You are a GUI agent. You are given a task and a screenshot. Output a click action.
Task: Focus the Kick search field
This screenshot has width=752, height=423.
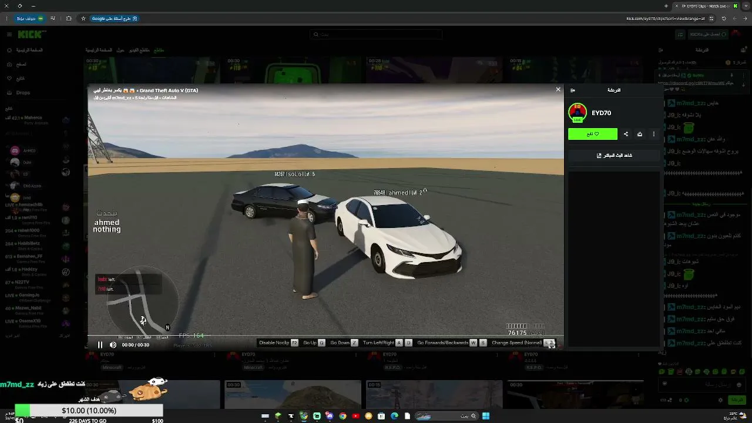click(376, 35)
